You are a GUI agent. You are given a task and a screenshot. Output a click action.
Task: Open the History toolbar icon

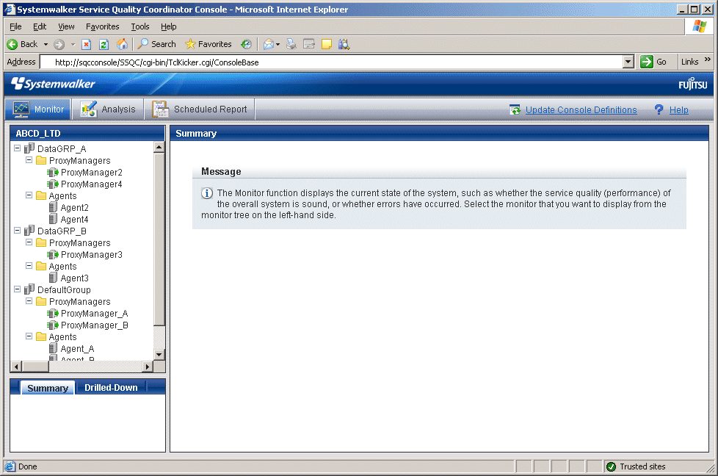(247, 44)
